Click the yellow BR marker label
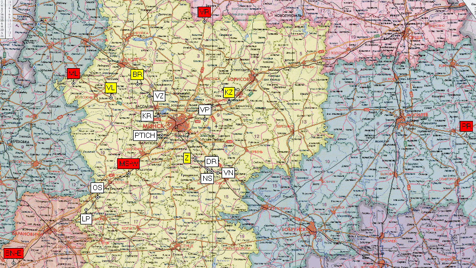Image resolution: width=476 pixels, height=268 pixels. pos(137,75)
